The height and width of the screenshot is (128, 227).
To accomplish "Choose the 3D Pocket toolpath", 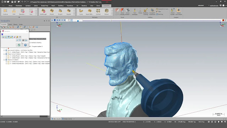I will [52, 12].
